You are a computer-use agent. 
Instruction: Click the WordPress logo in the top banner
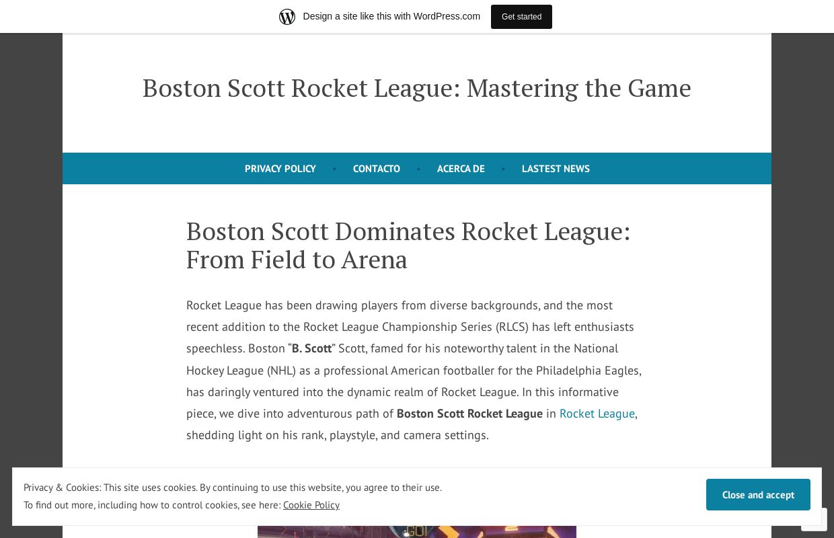pos(287,16)
